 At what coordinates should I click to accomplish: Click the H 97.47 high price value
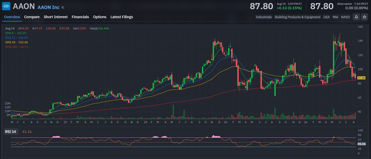pos(37,28)
